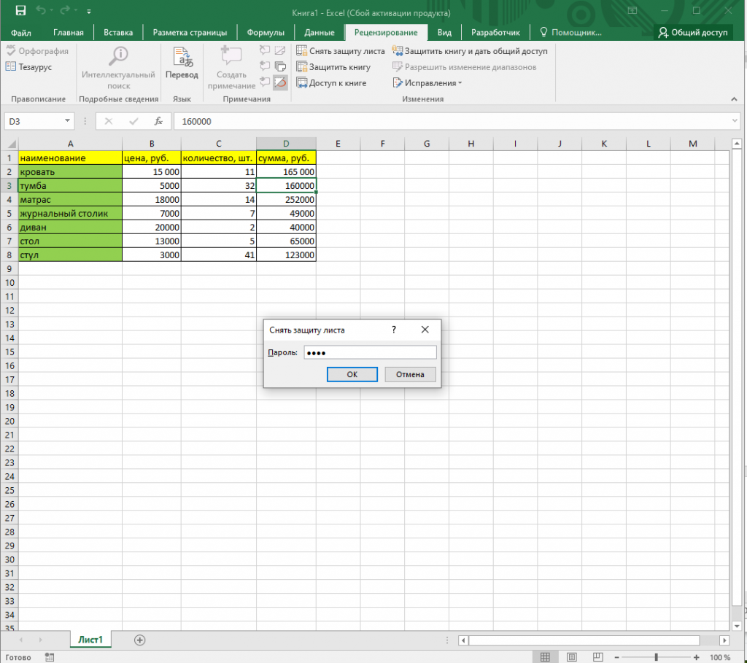Click the vertical scrollbar up arrow

point(737,143)
